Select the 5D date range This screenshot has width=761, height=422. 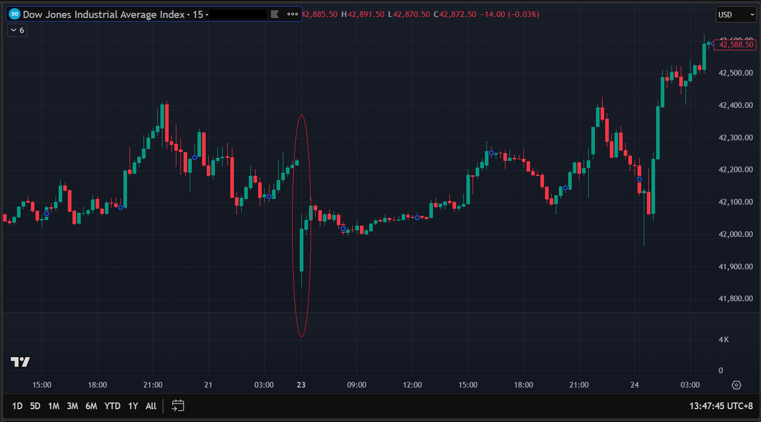click(35, 406)
